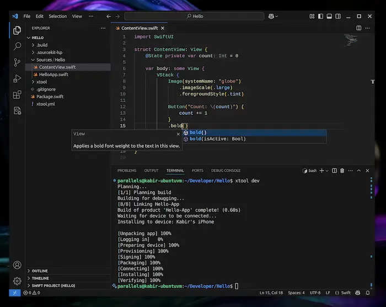Open the Source Control view

17,62
